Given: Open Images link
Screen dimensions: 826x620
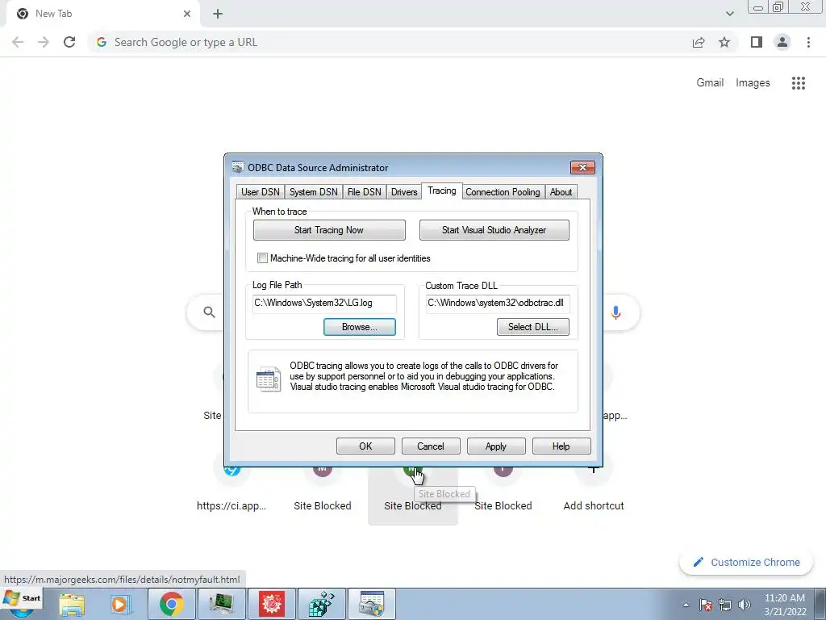Looking at the screenshot, I should click(x=753, y=83).
